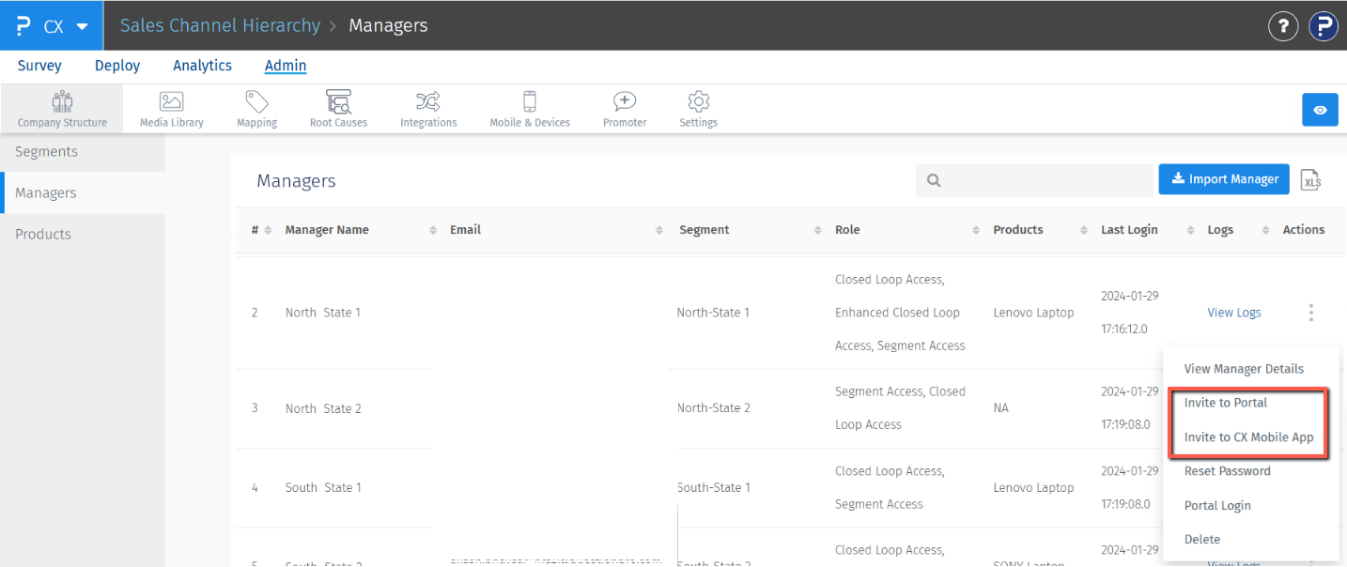Open the Promoter section

[625, 109]
